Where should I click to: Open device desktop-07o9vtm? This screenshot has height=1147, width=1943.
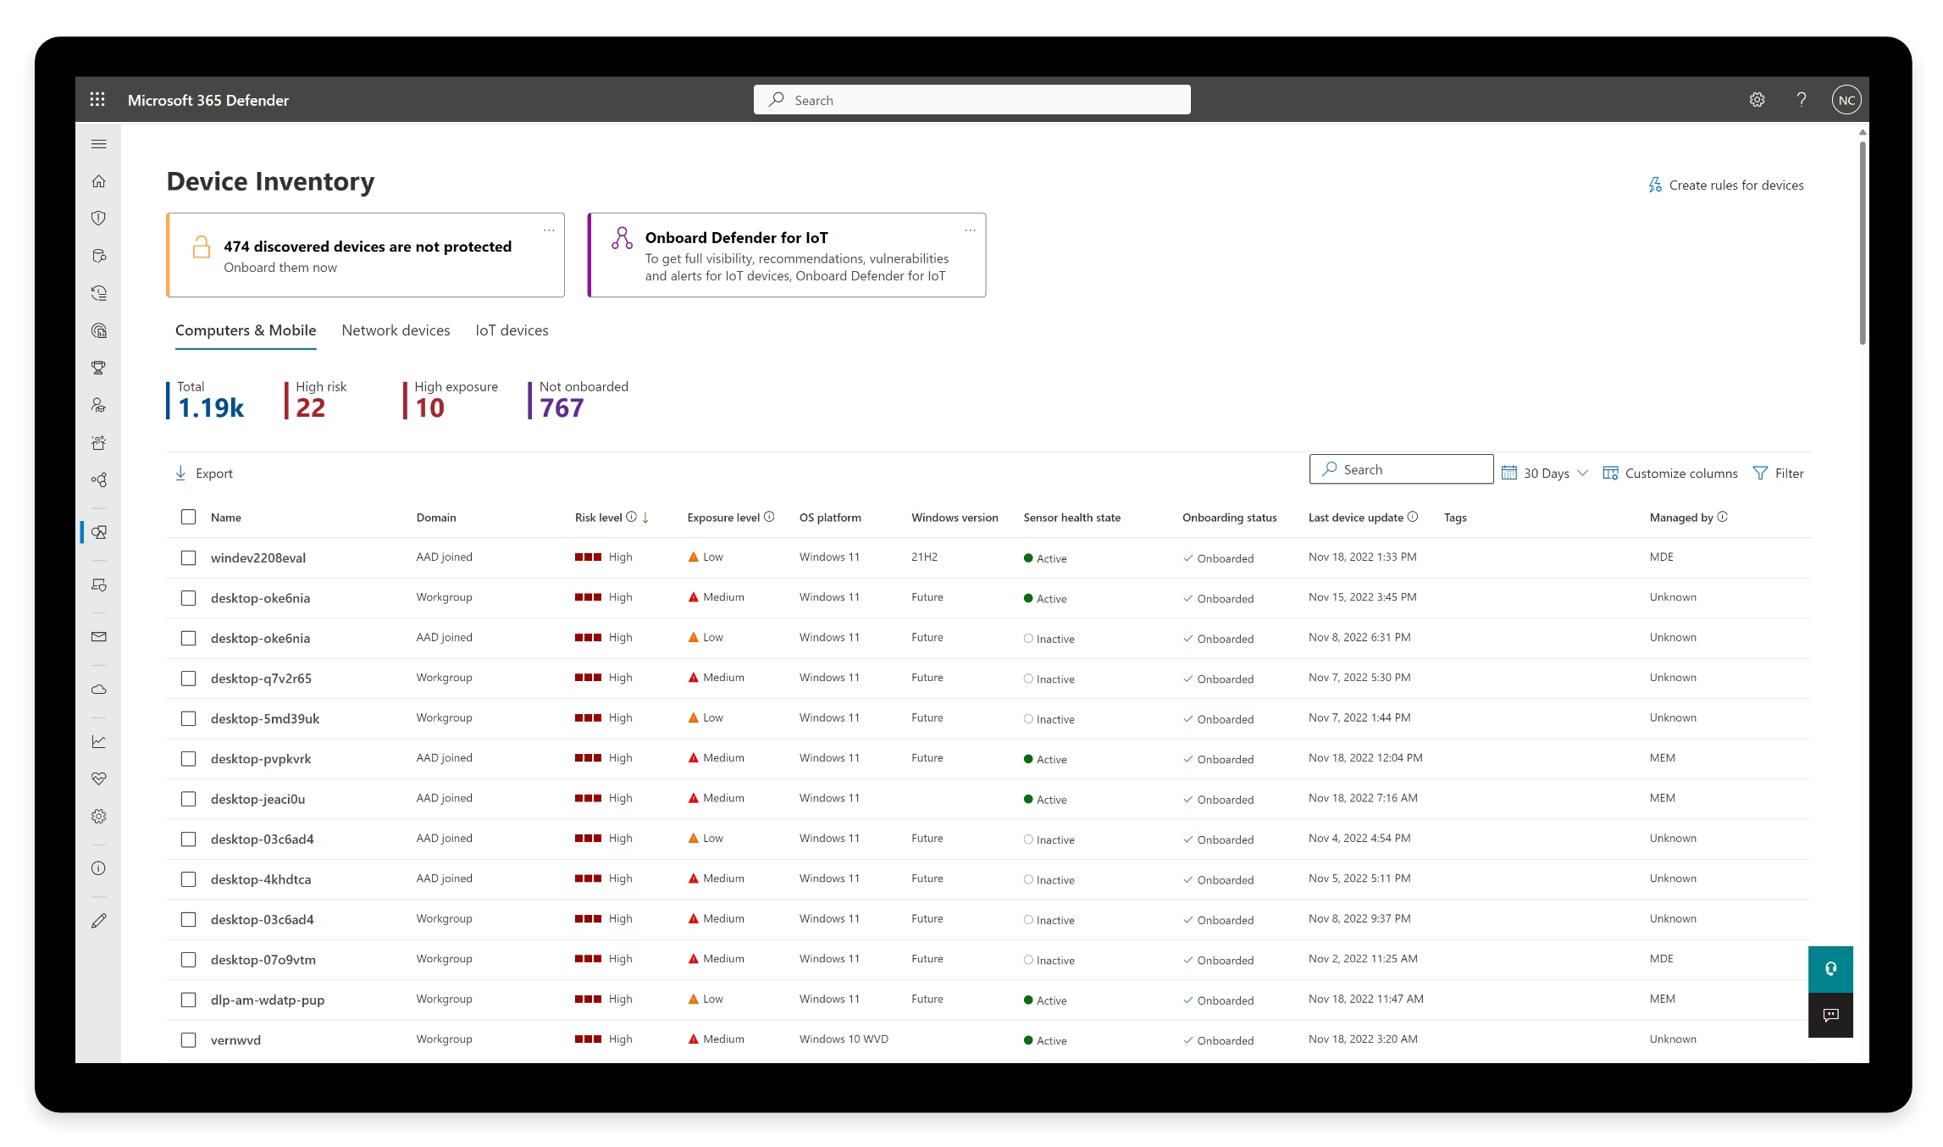(263, 959)
